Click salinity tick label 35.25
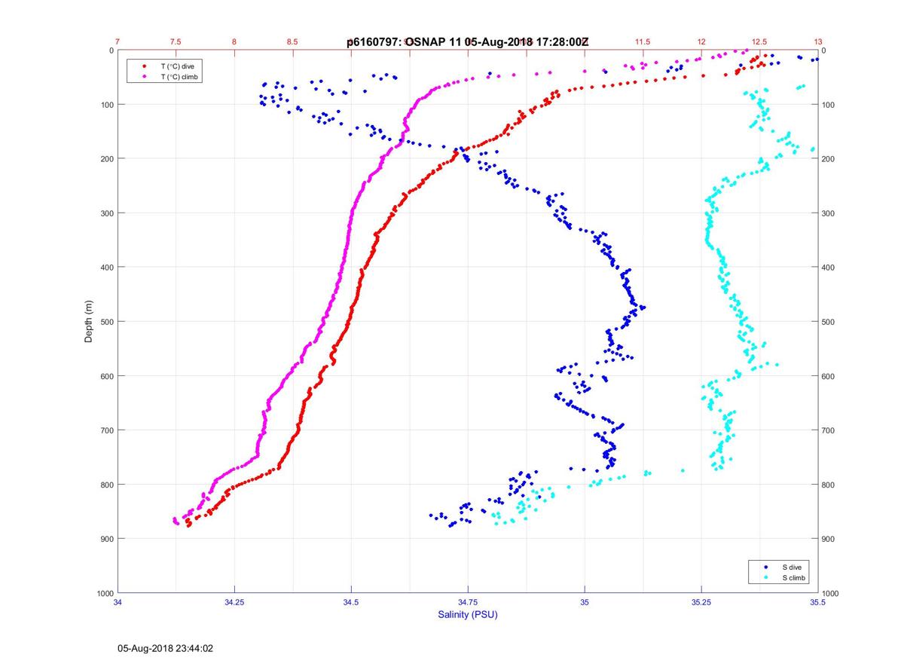 pos(701,602)
